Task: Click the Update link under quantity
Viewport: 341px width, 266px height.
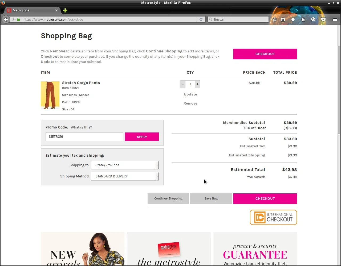Action: [190, 94]
